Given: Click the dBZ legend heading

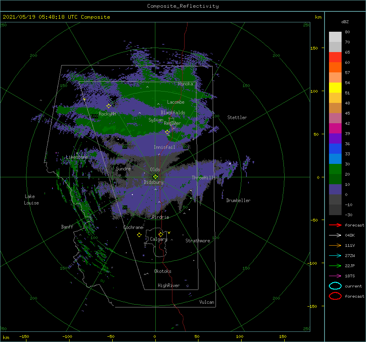Looking at the screenshot, I should pyautogui.click(x=345, y=22).
